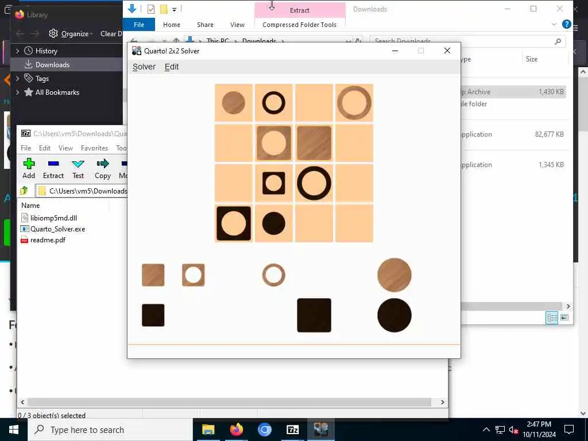
Task: Click Add button in 7-Zip toolbar
Action: (29, 168)
